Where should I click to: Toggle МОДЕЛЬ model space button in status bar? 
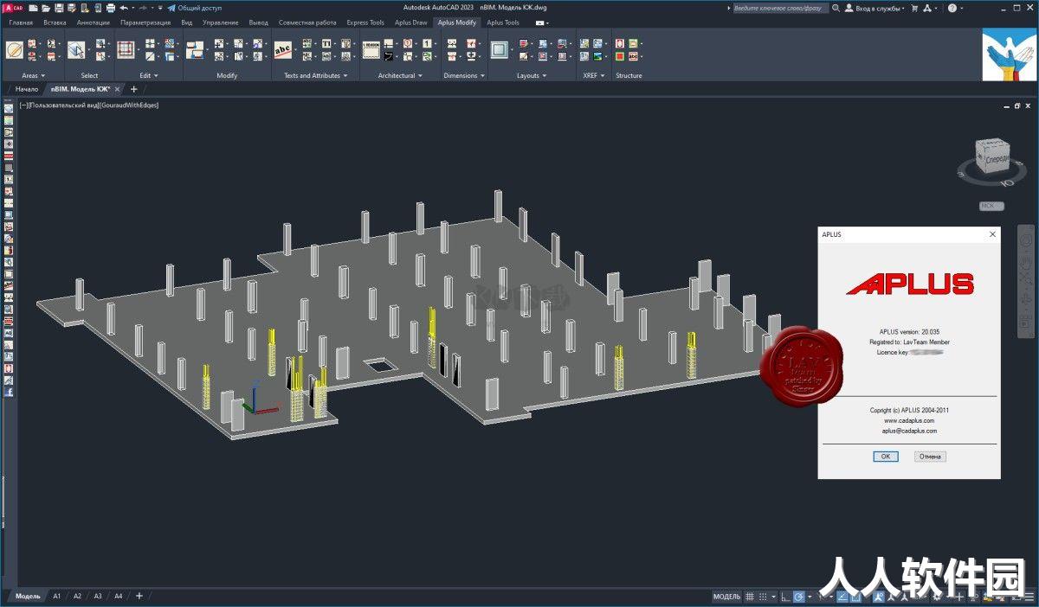click(x=726, y=596)
